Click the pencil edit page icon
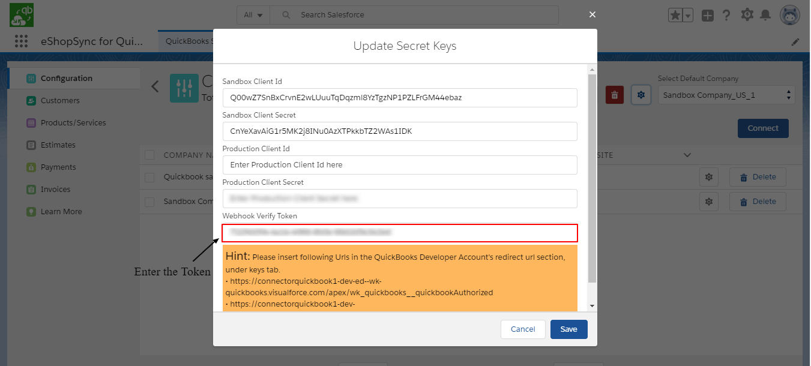Image resolution: width=811 pixels, height=366 pixels. tap(795, 42)
